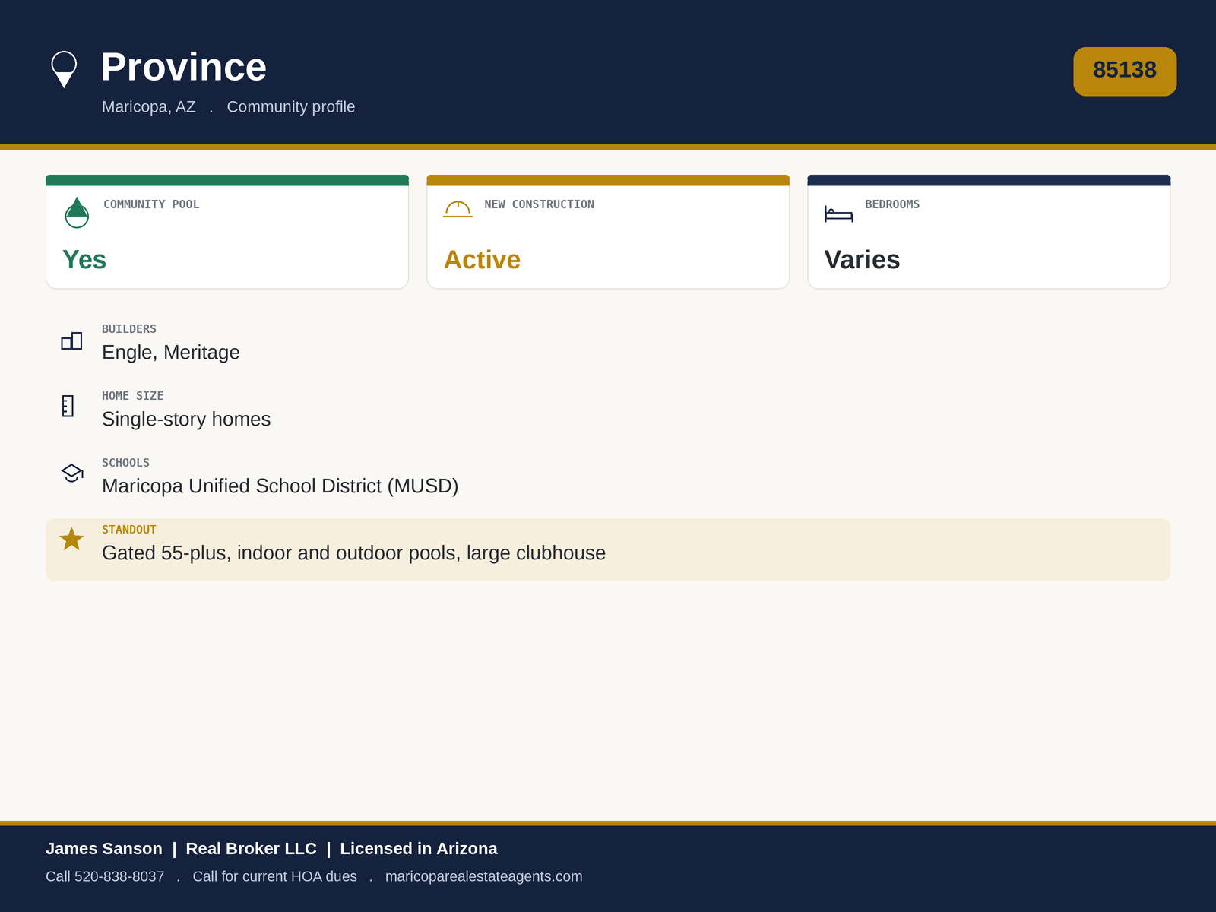The height and width of the screenshot is (912, 1216).
Task: Click the STANDOUT label
Action: pos(129,530)
